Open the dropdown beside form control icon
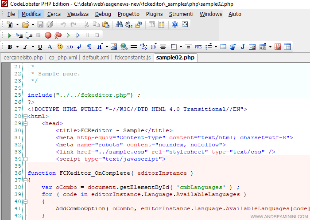Viewport: 310px width, 220px height. point(270,47)
